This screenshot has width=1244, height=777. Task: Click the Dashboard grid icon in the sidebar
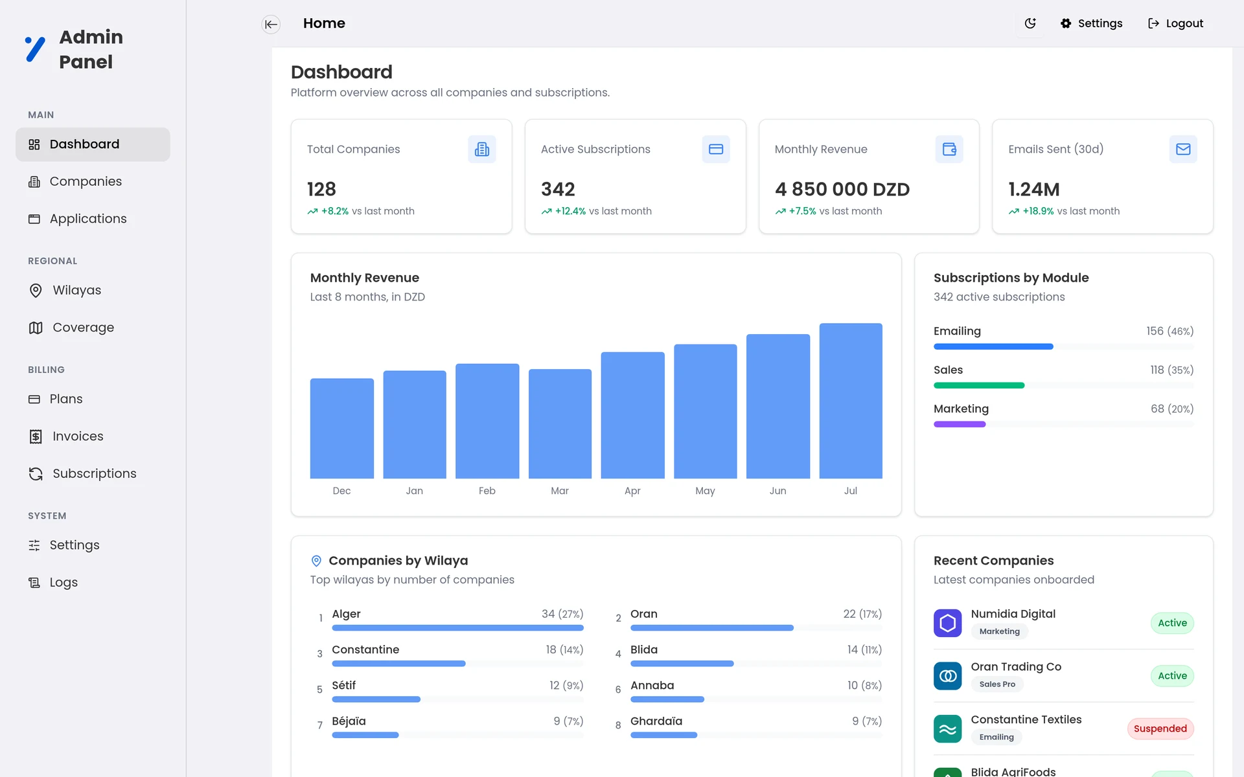point(34,144)
